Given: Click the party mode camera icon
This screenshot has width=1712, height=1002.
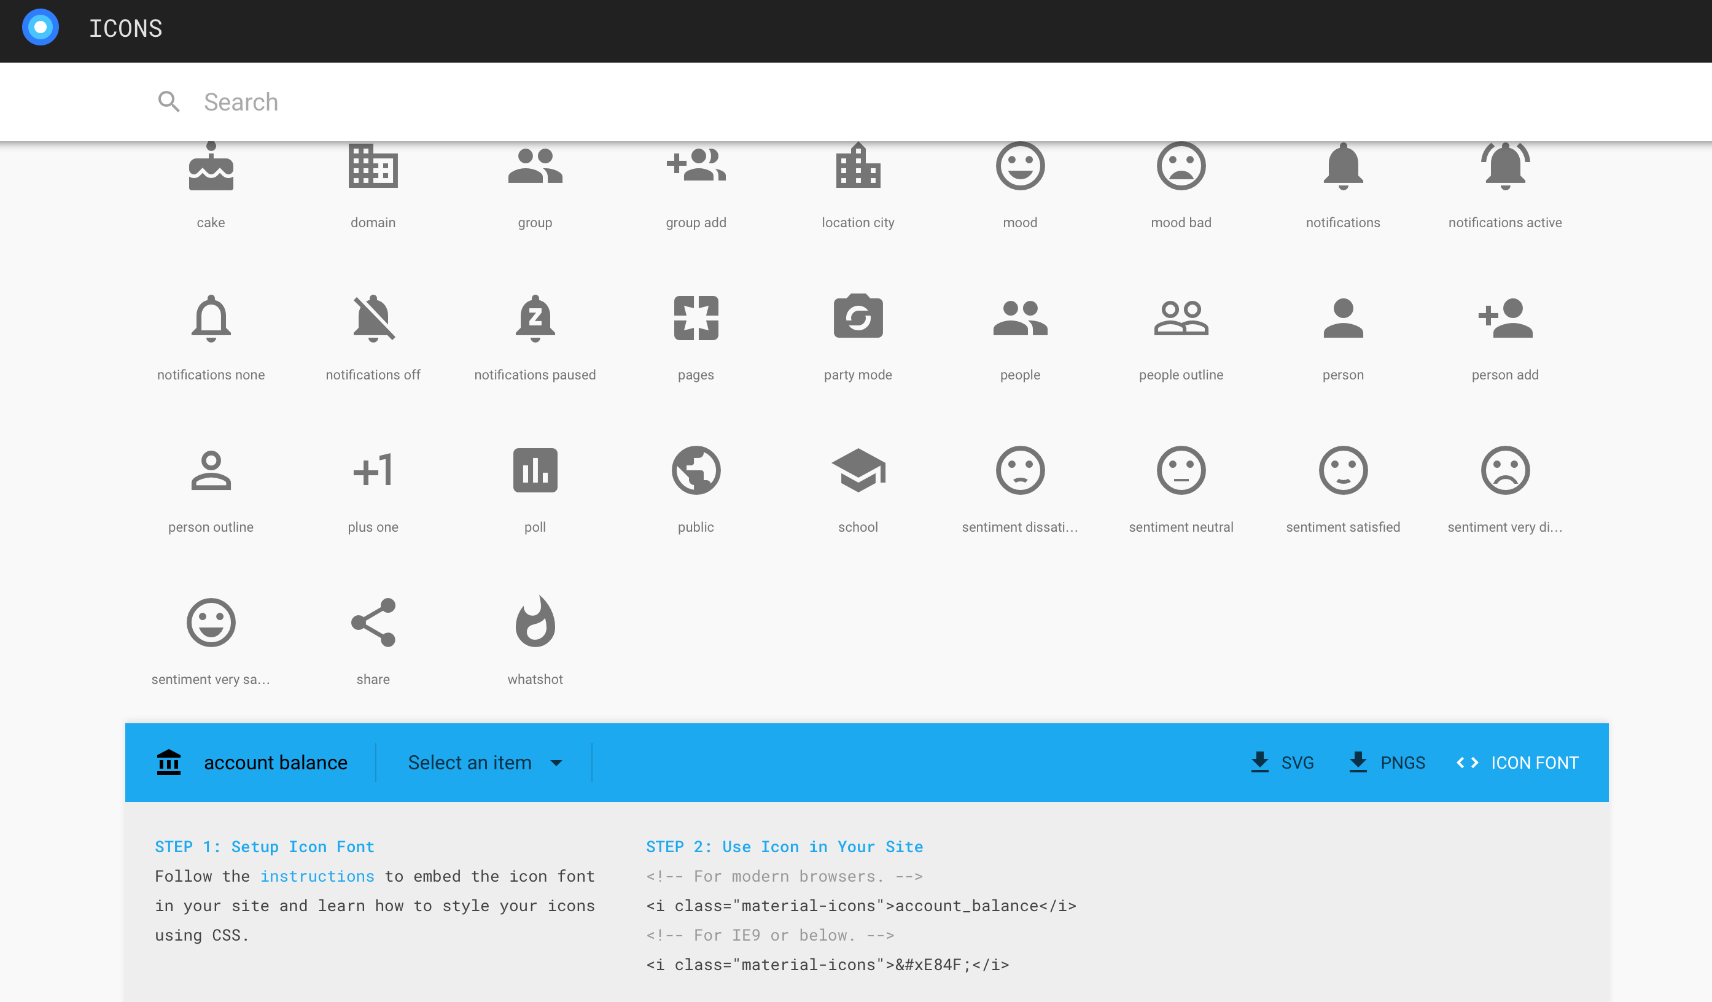Looking at the screenshot, I should point(858,316).
